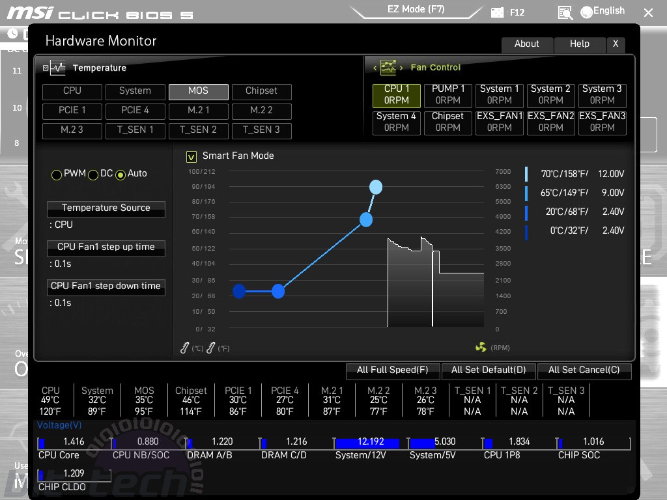Click All Set Cancel(C) button
The image size is (667, 500).
[584, 370]
